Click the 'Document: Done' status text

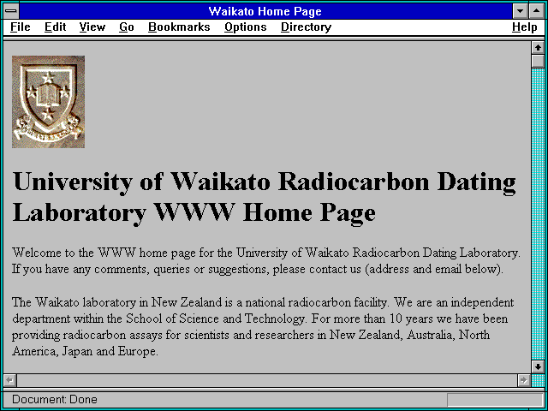pyautogui.click(x=55, y=399)
